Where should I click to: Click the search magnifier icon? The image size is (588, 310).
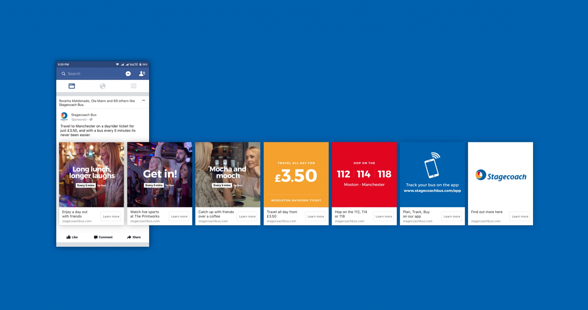pos(63,74)
